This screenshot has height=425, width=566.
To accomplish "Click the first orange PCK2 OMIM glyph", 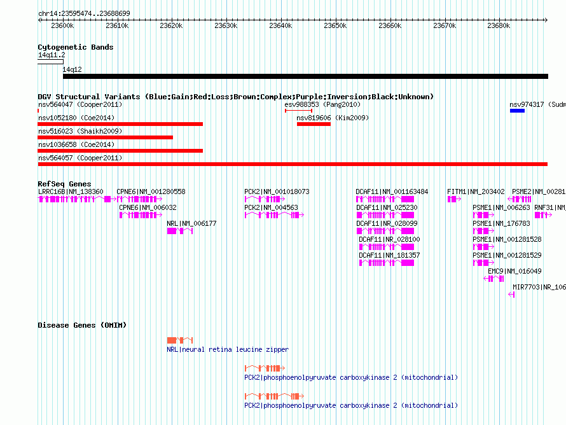I will [265, 368].
